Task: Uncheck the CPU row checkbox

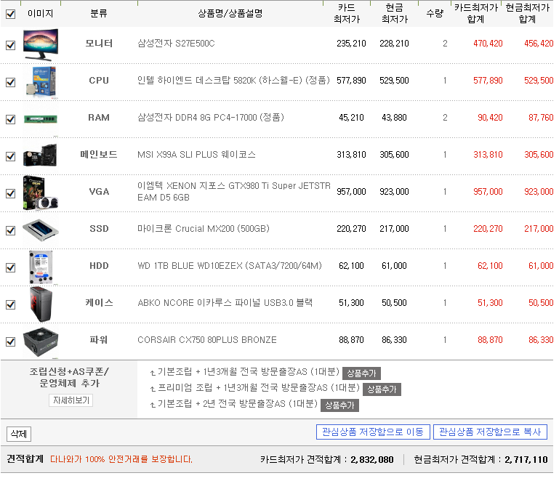Action: click(11, 83)
